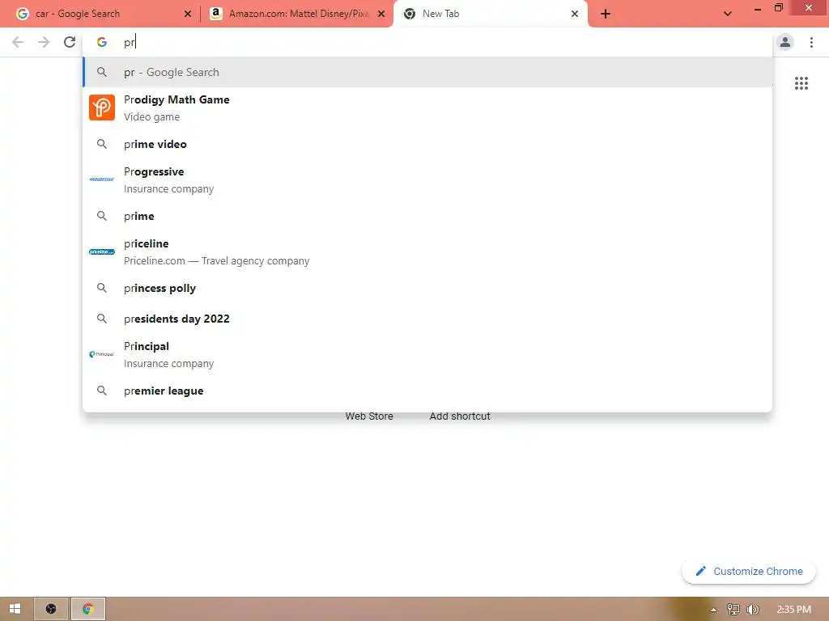Select the New Tab tab
This screenshot has height=621, width=829.
(490, 14)
